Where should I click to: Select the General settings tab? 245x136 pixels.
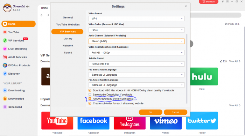pos(68,17)
